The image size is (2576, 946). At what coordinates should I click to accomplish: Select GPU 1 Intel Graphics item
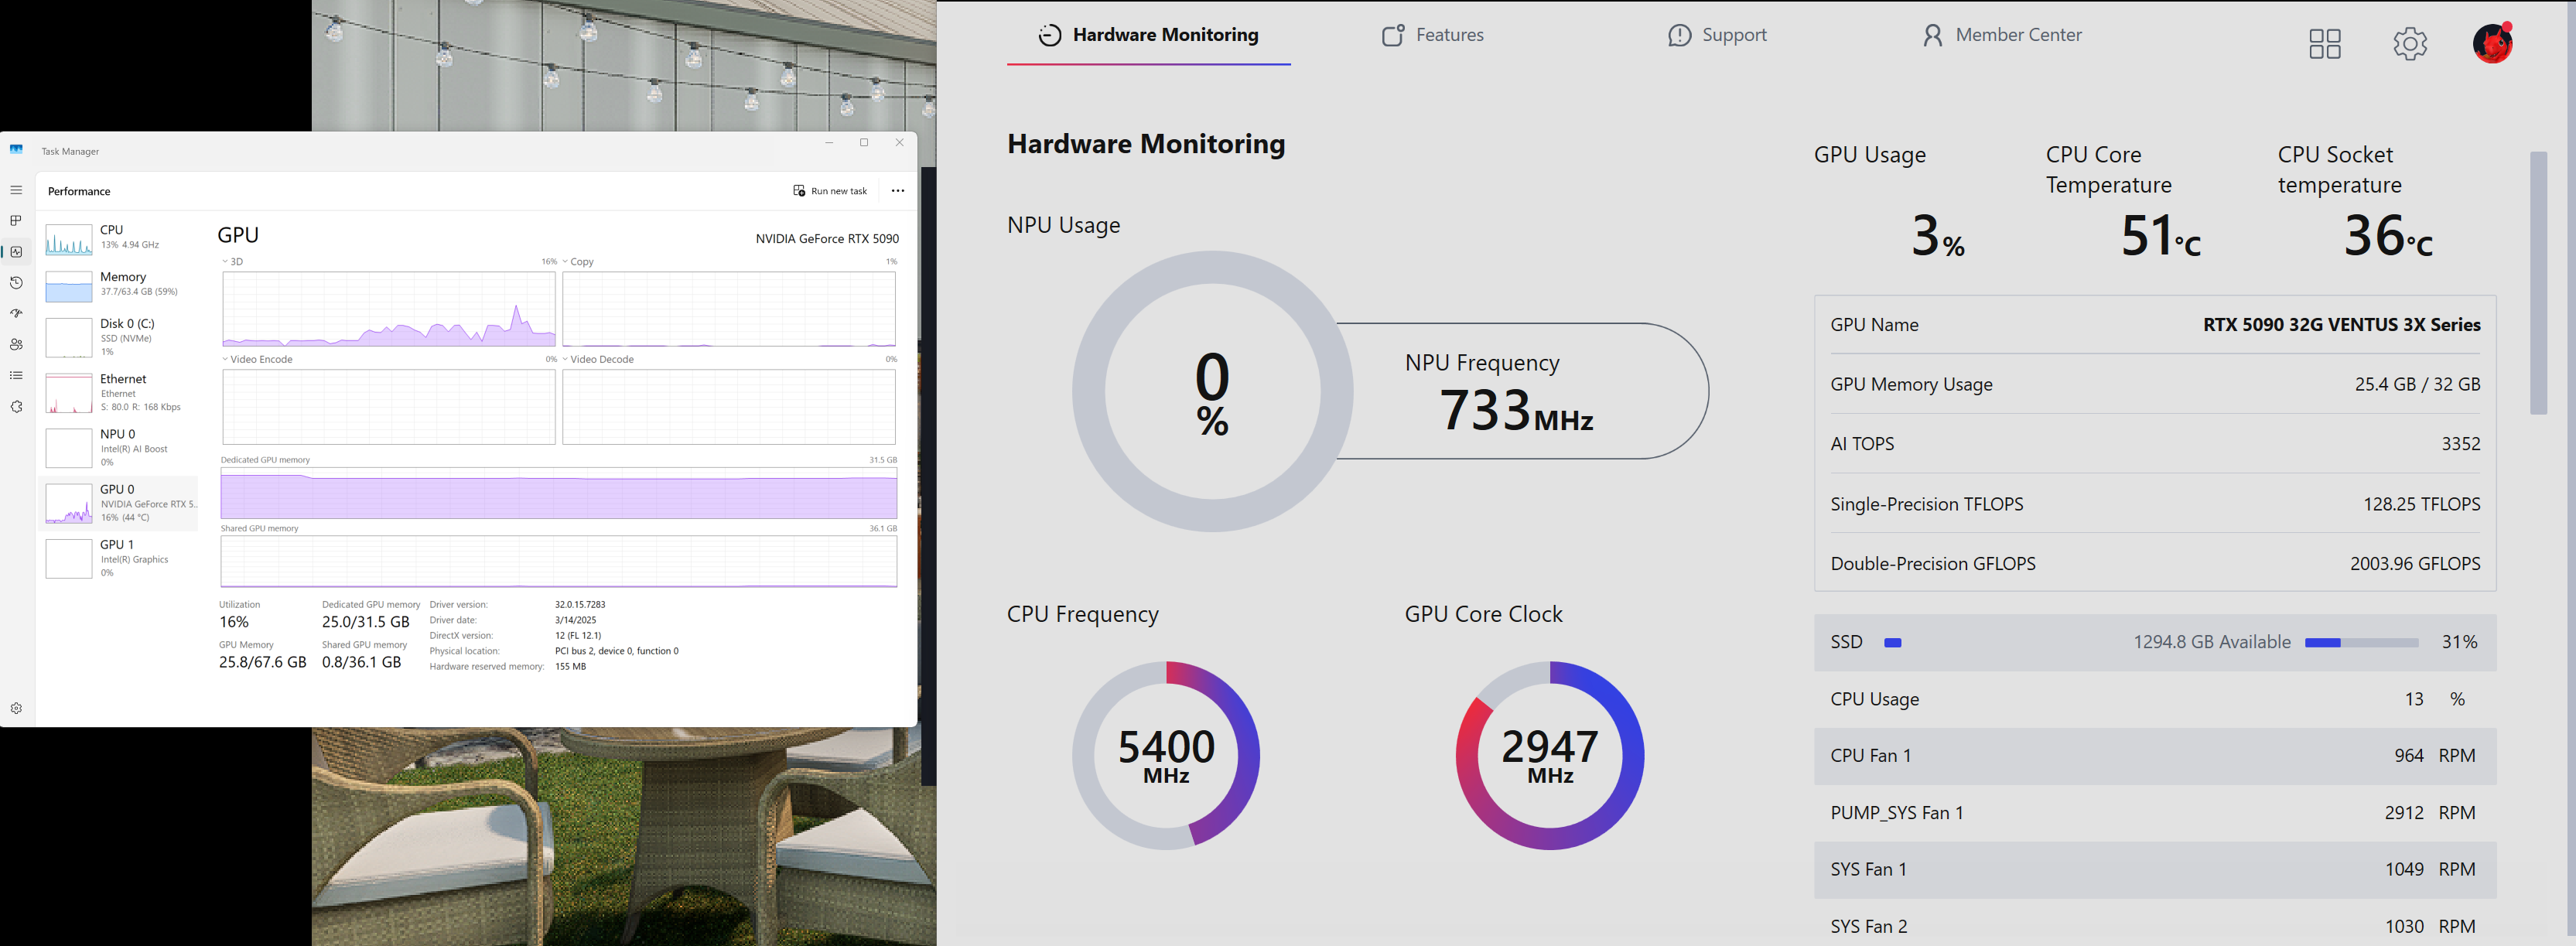tap(120, 558)
